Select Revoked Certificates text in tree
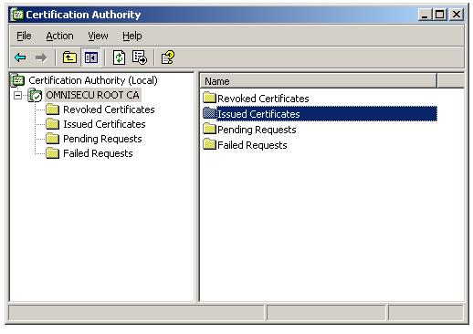The image size is (473, 334). (109, 110)
